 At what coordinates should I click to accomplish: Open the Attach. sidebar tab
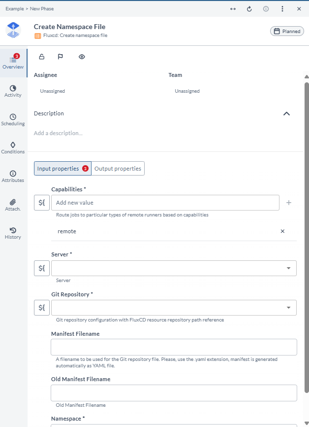click(13, 205)
